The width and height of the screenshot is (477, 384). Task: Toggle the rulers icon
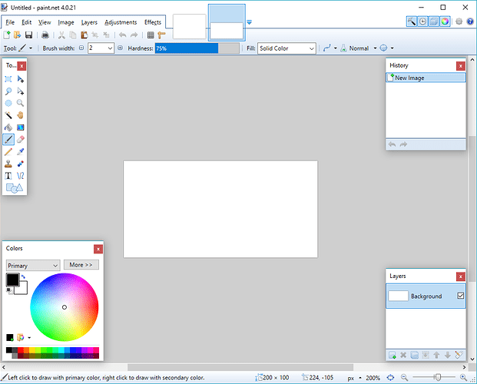click(x=161, y=35)
